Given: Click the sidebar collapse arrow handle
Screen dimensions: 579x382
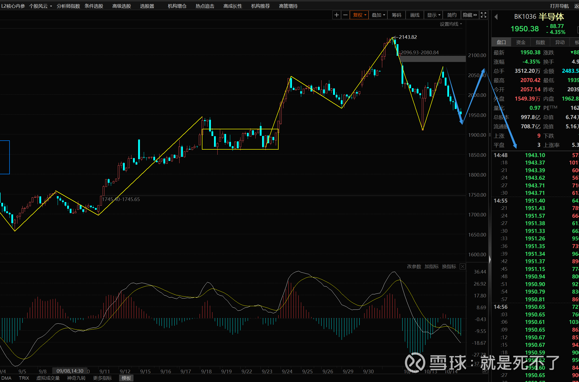Looking at the screenshot, I should 489,260.
